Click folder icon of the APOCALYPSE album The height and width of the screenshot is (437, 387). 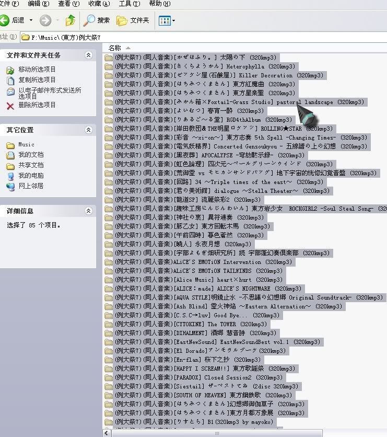(x=109, y=155)
